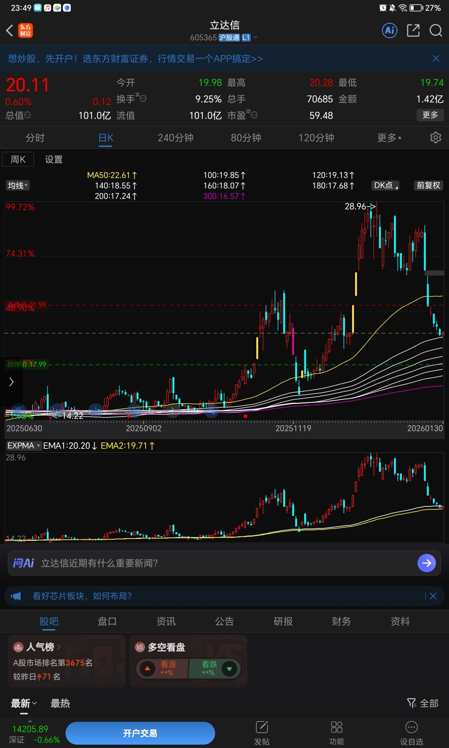Open the 研报 tab
449x748 pixels.
click(x=283, y=621)
